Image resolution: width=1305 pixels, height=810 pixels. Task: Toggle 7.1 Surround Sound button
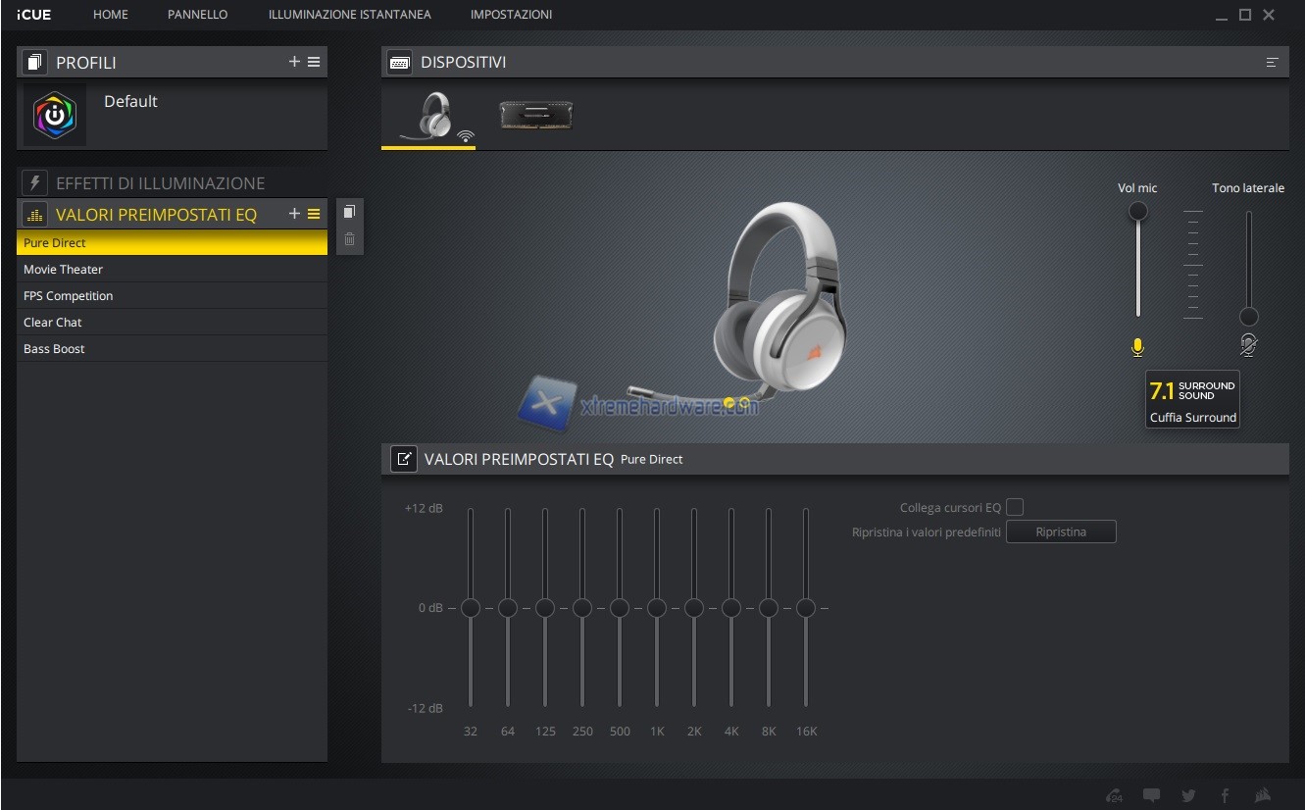coord(1192,399)
